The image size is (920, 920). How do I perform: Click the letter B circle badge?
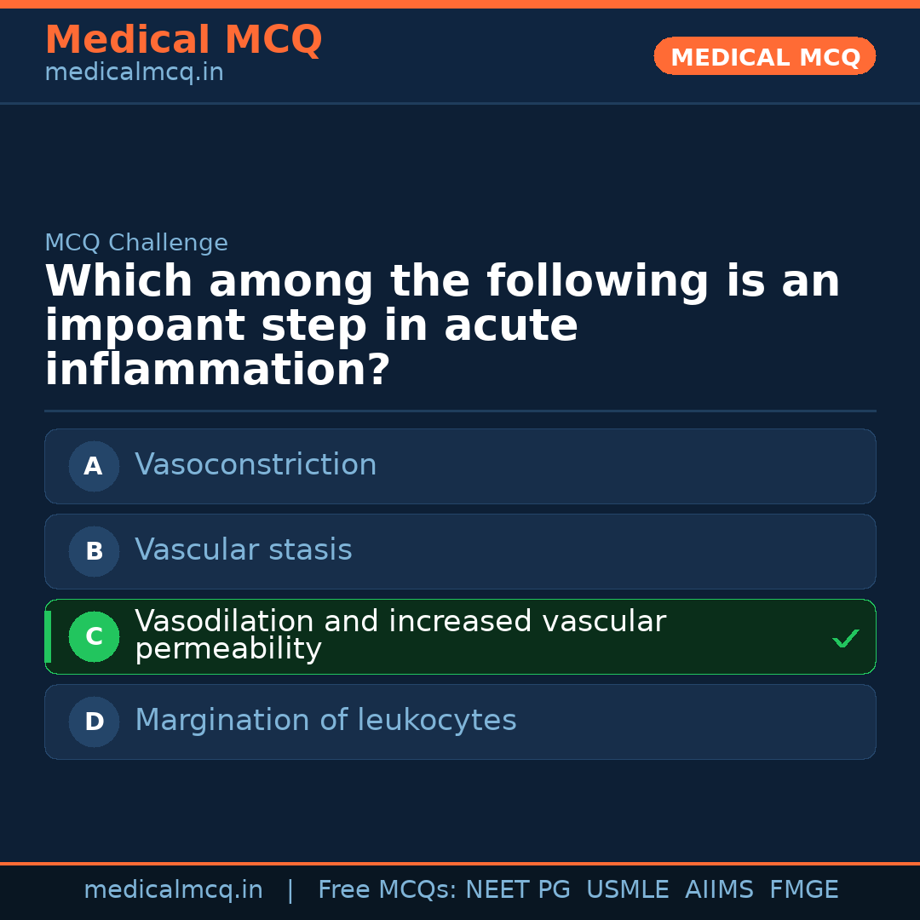(94, 551)
